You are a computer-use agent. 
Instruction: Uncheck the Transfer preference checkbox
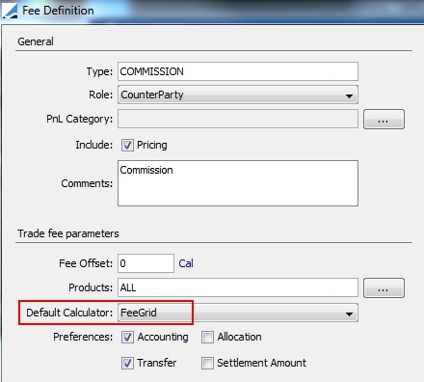(127, 363)
